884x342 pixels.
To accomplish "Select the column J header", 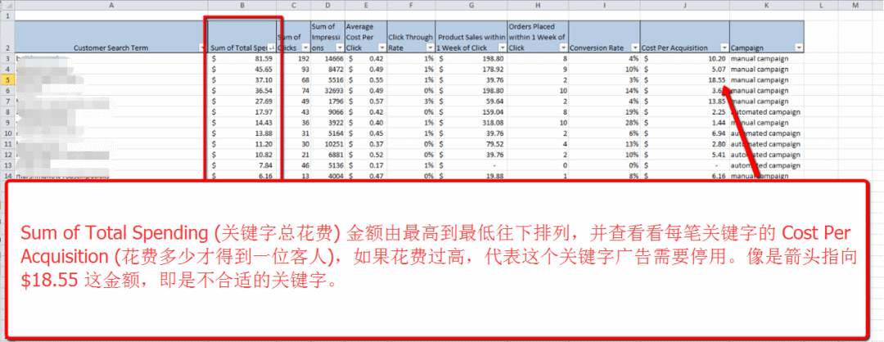I will 684,5.
